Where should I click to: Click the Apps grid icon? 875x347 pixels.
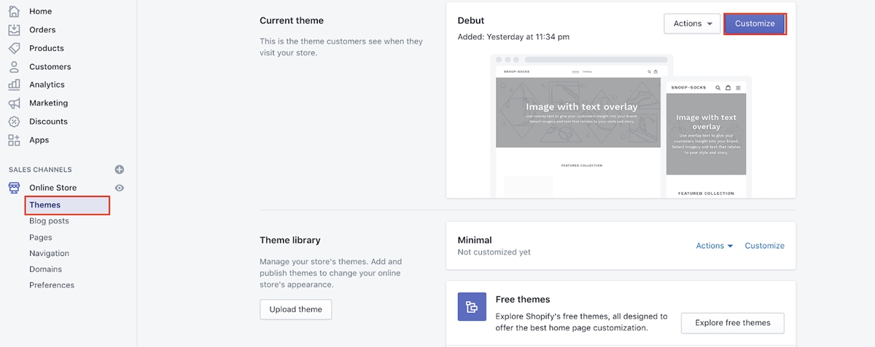coord(14,140)
